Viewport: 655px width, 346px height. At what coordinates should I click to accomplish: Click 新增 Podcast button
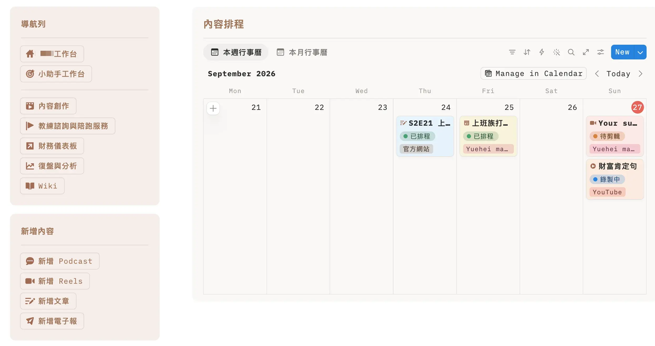pos(60,261)
